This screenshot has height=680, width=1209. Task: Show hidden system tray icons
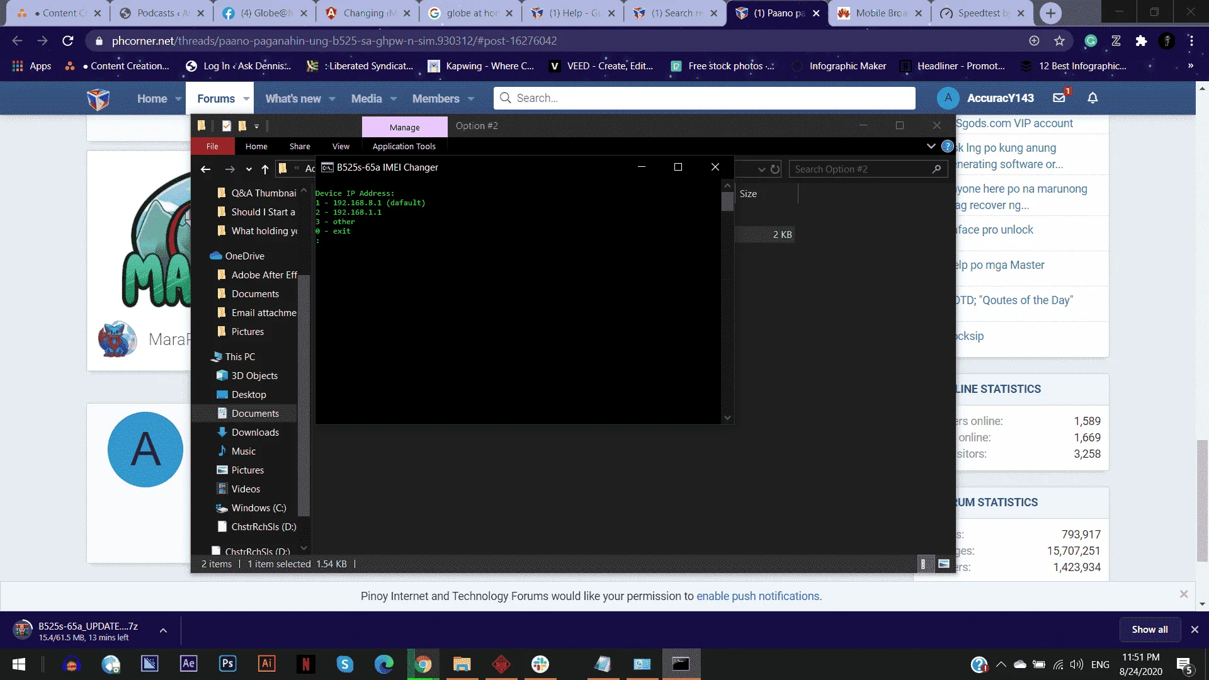[1001, 664]
